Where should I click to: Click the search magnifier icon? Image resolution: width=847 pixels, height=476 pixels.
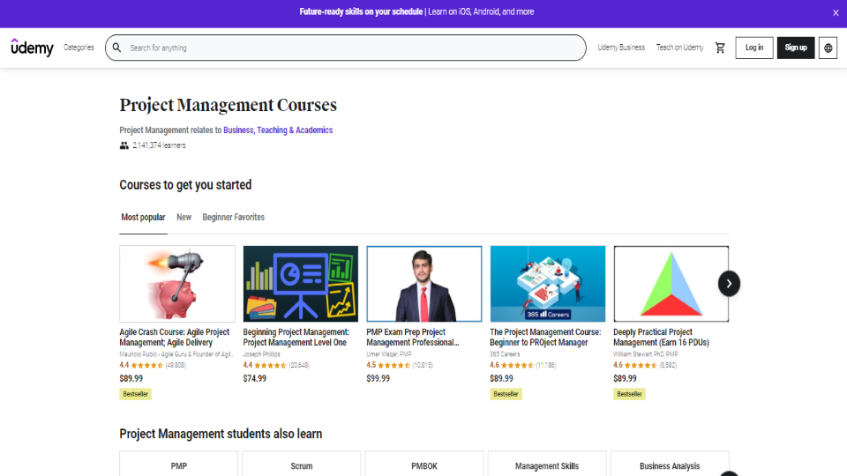[116, 48]
